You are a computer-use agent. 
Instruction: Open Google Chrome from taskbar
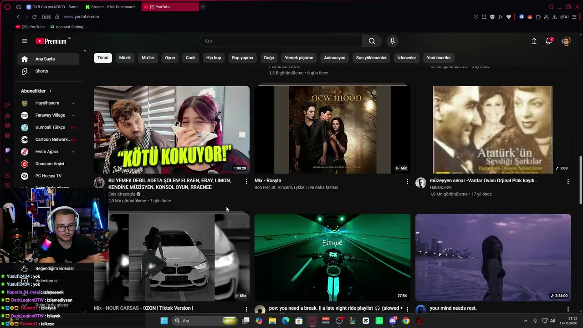[406, 321]
